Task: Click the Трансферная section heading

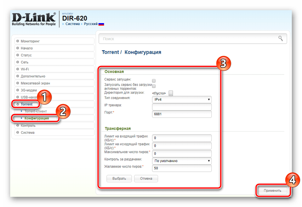Action: tap(118, 128)
